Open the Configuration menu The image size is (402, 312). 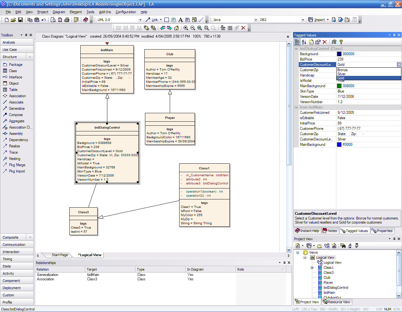pyautogui.click(x=126, y=12)
